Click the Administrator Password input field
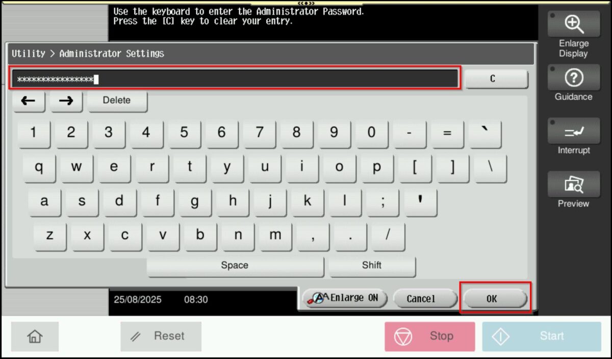The image size is (612, 359). 236,79
